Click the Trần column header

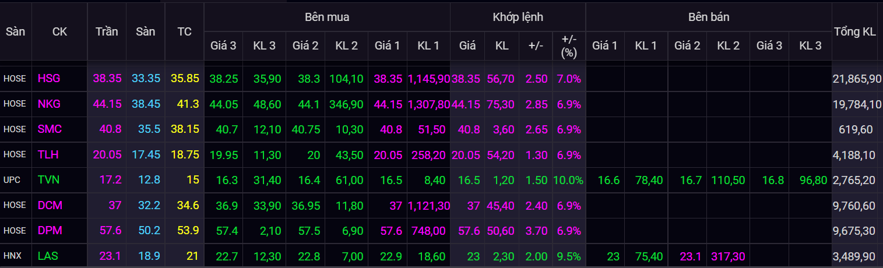coord(107,31)
